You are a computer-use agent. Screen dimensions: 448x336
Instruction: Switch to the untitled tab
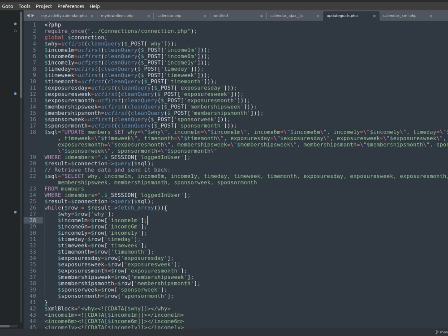(221, 16)
